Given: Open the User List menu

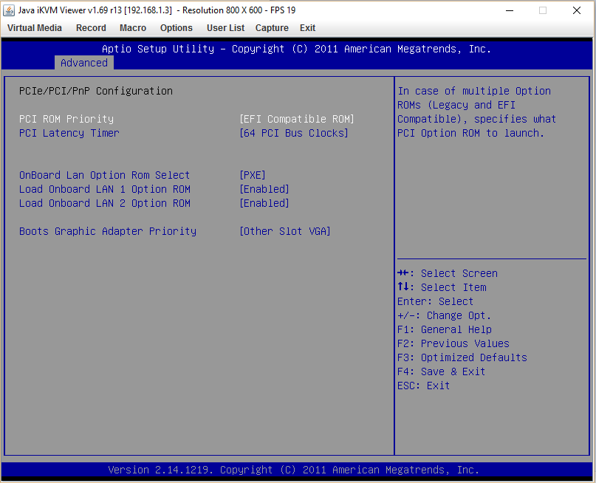Looking at the screenshot, I should [225, 28].
